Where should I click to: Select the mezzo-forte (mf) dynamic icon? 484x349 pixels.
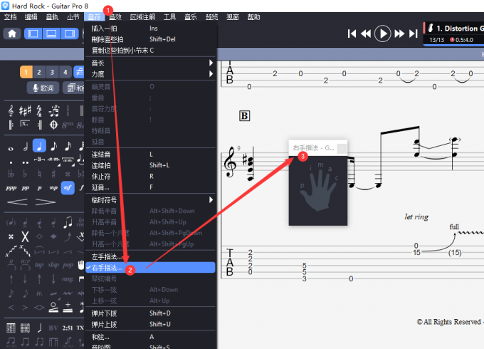click(x=68, y=187)
